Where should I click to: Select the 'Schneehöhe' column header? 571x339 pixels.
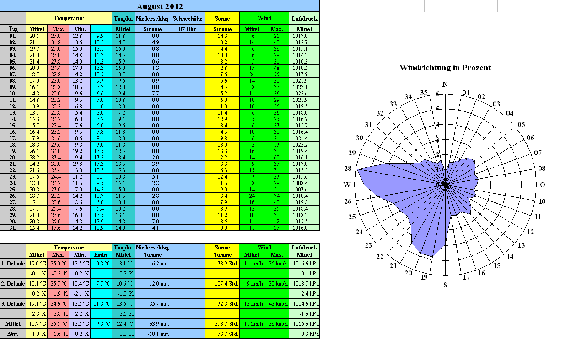point(187,18)
